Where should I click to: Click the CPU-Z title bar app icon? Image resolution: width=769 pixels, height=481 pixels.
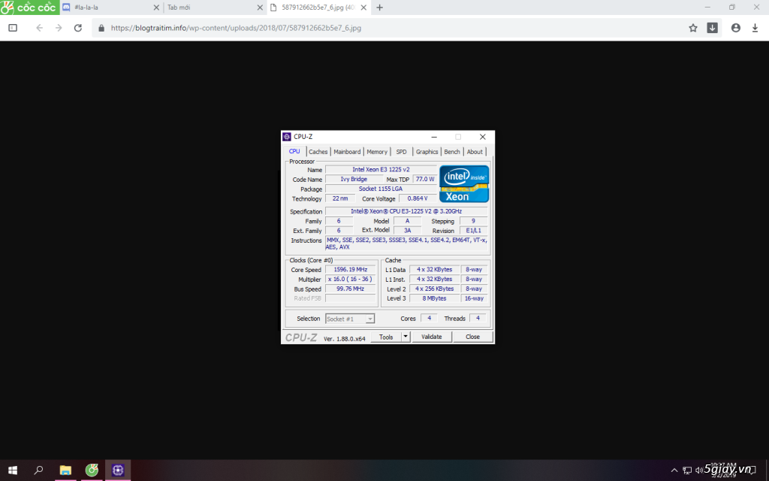click(x=288, y=137)
